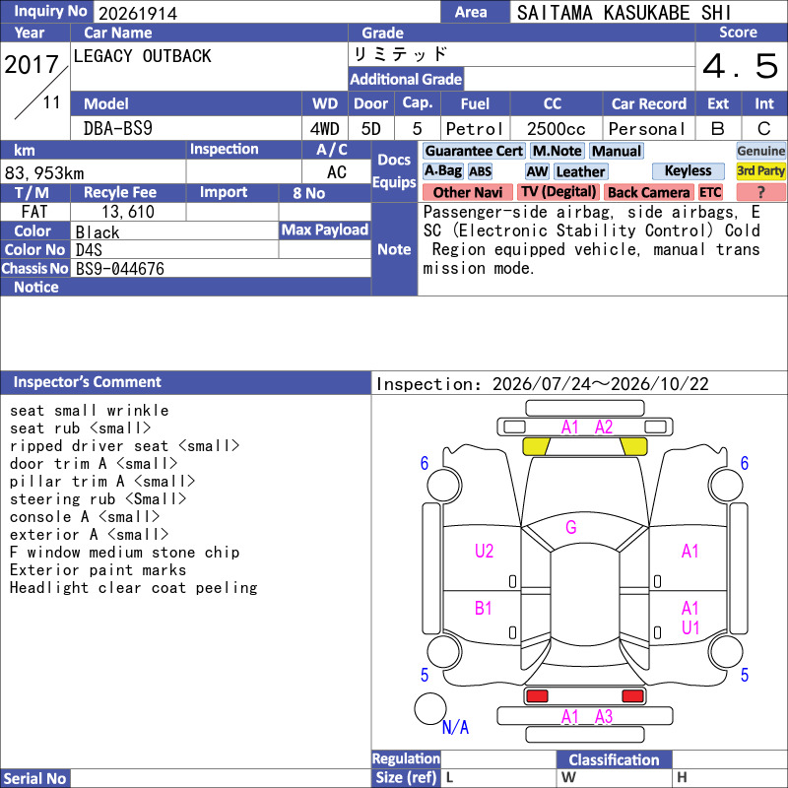Click the G mark on windshield diagram
The width and height of the screenshot is (788, 788).
(x=571, y=527)
